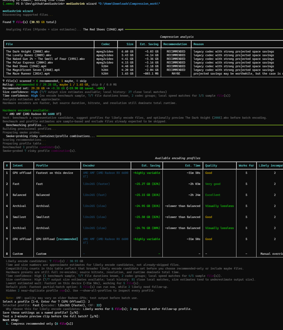Click the 'Selected profile: Fast' line
The width and height of the screenshot is (283, 330).
(52, 305)
